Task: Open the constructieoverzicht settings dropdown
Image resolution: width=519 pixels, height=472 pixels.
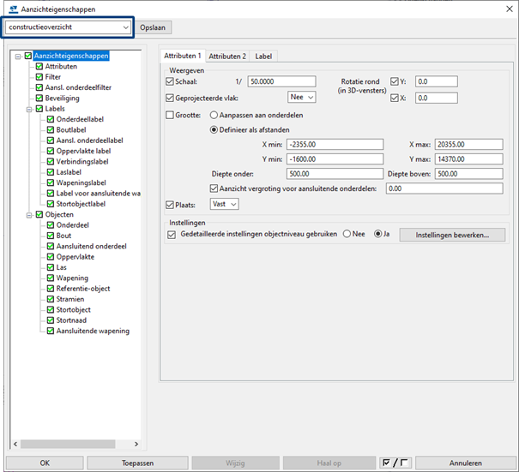Action: 126,27
